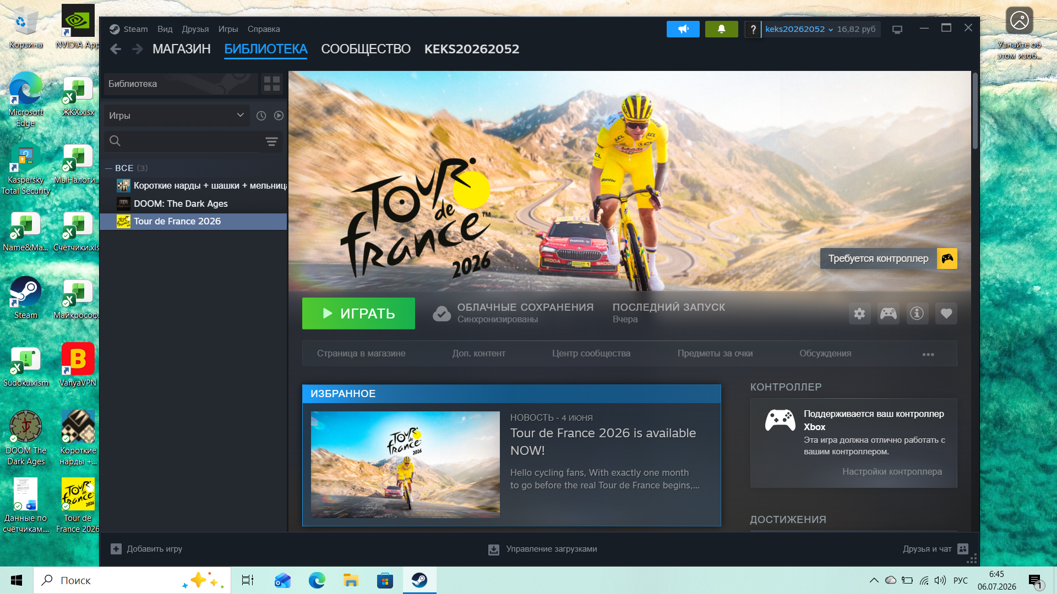Viewport: 1057px width, 594px height.
Task: Open DOOM The Dark Ages desktop shortcut
Action: 26,438
